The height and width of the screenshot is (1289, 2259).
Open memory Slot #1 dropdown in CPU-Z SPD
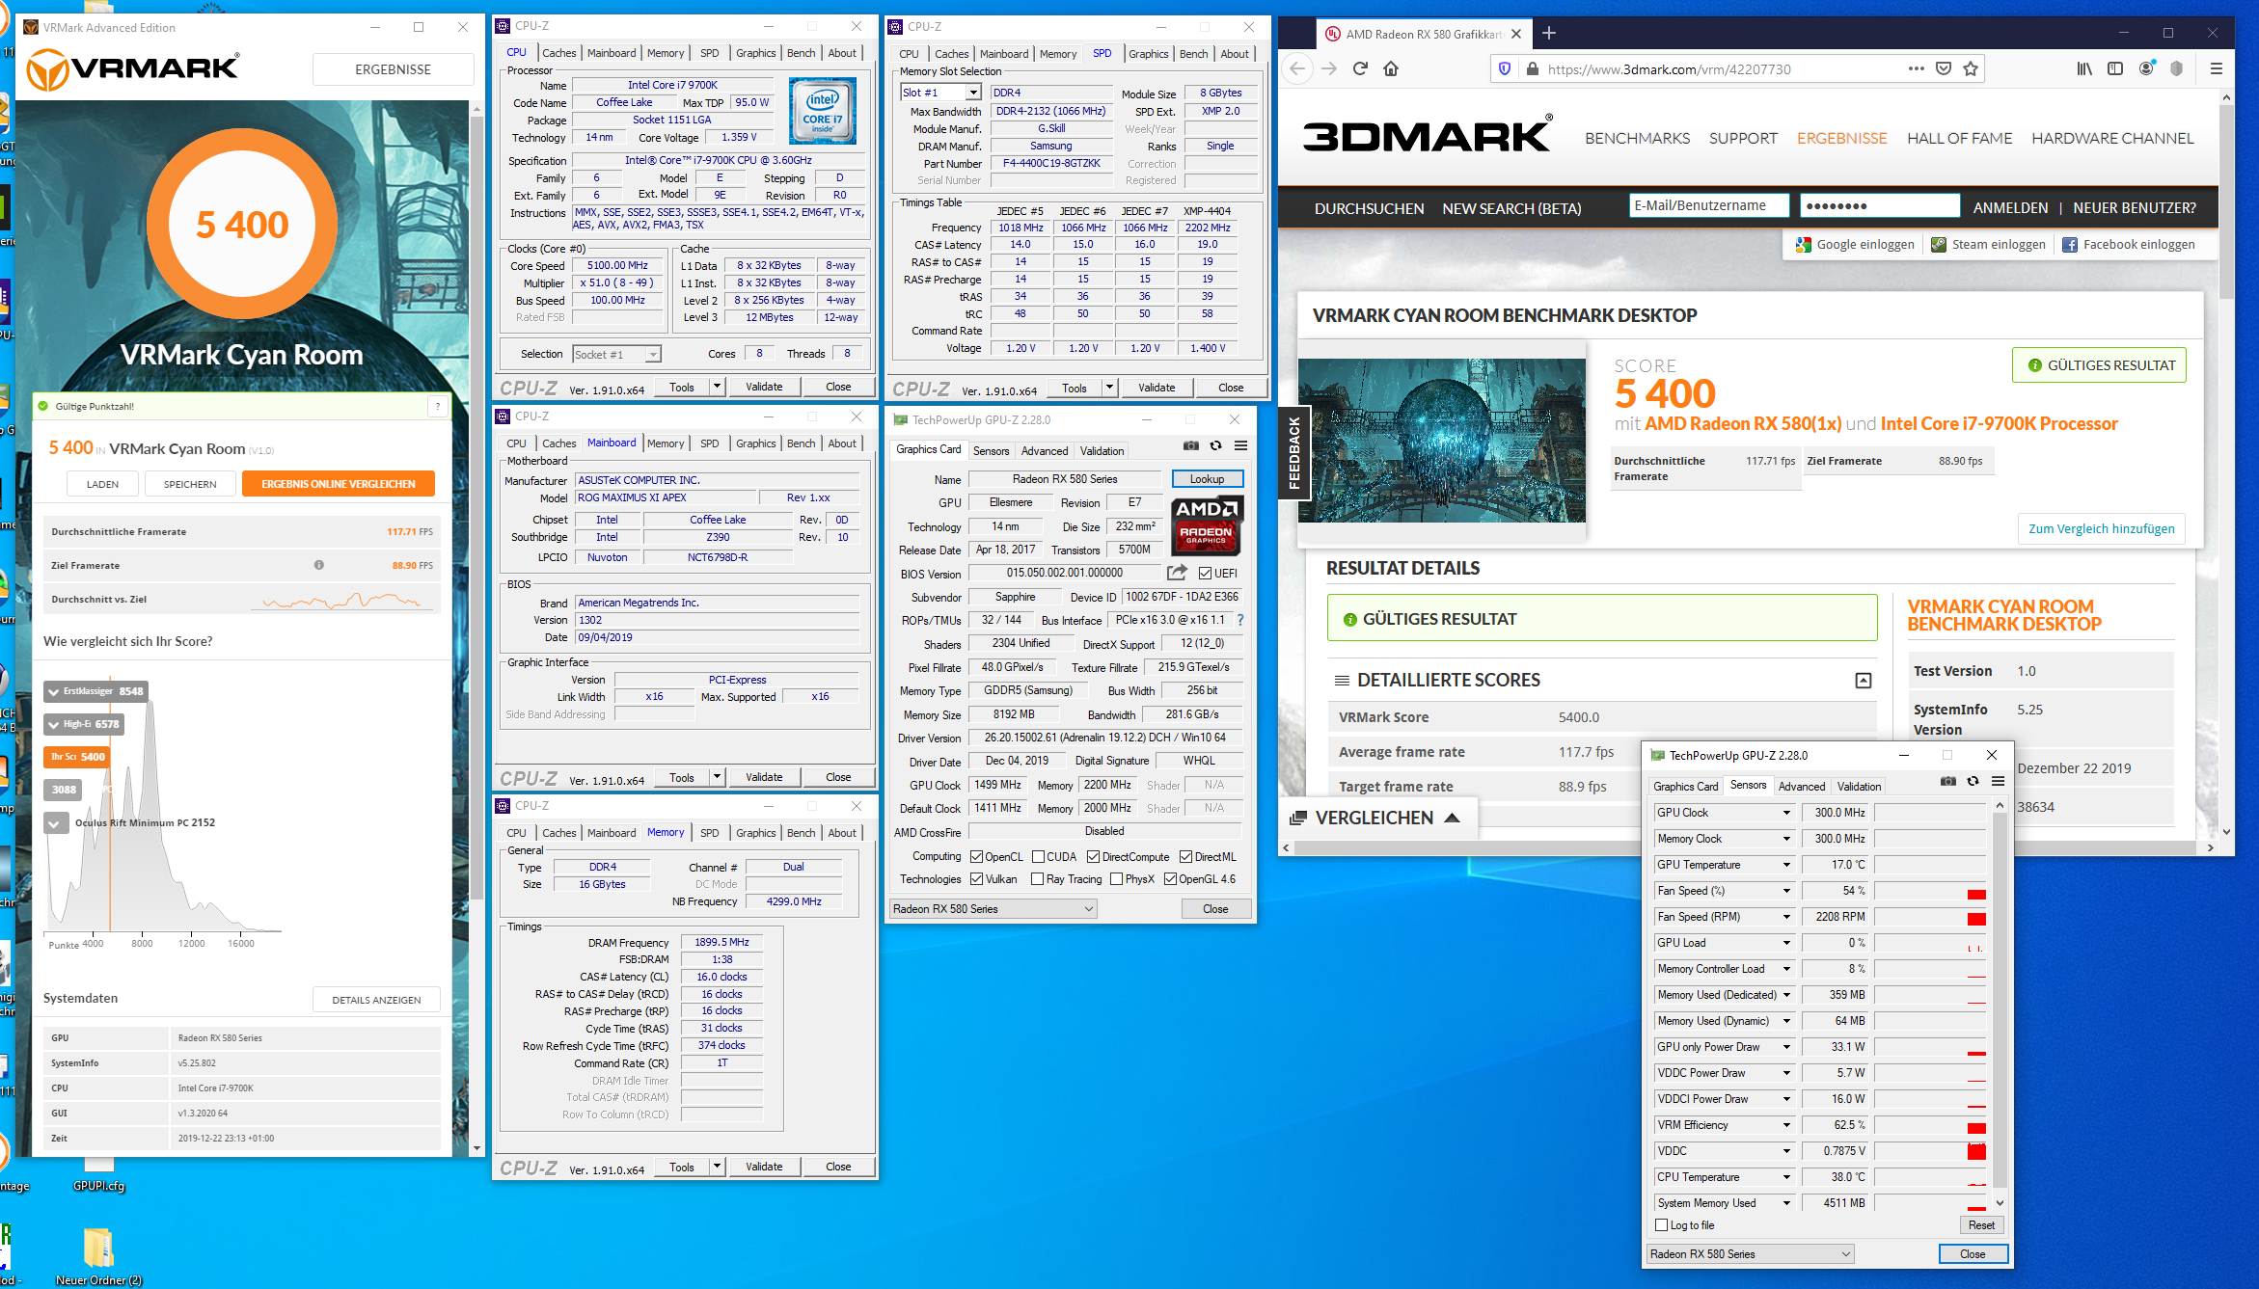coord(973,93)
